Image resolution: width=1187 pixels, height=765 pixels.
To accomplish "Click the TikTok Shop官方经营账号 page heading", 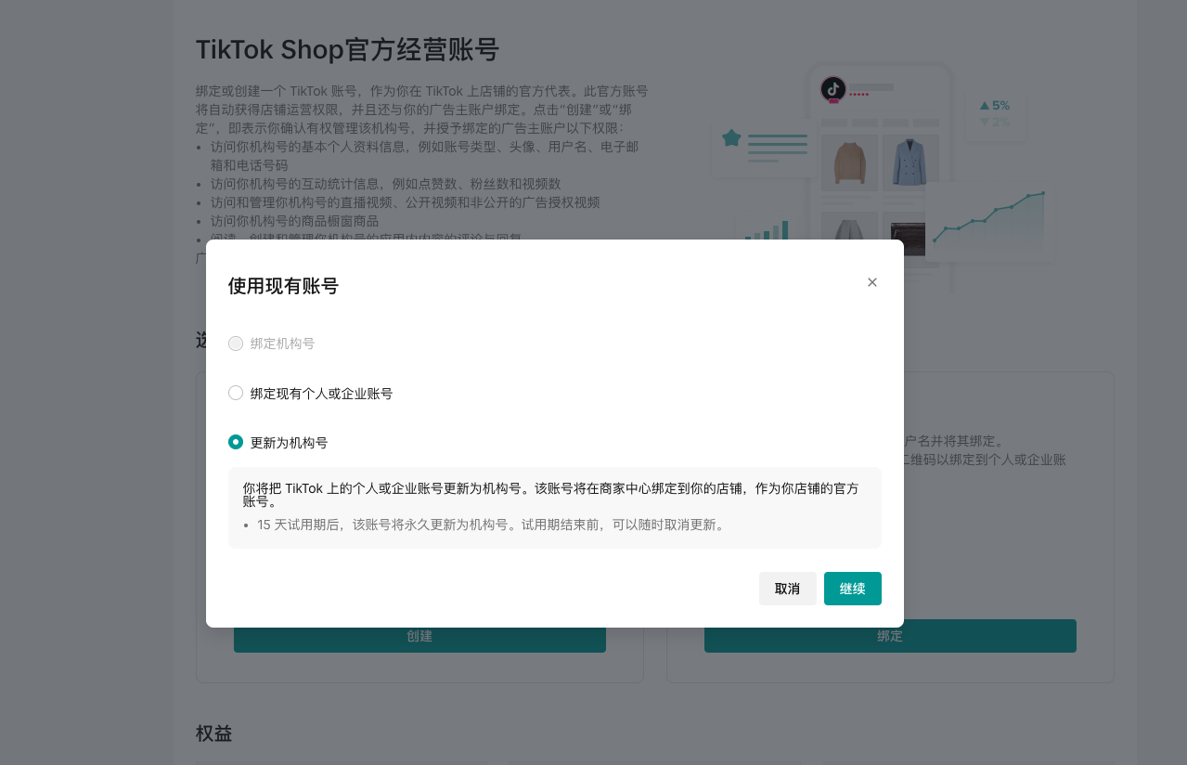I will tap(347, 49).
